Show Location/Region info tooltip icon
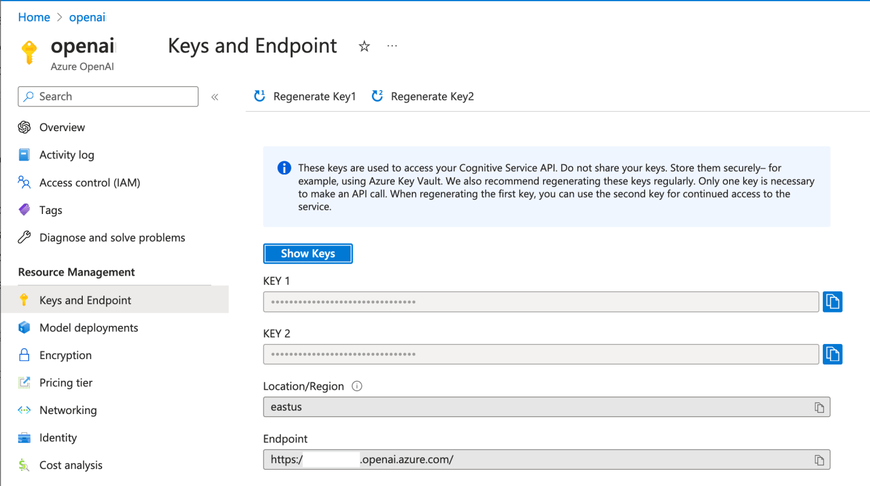The image size is (870, 486). (357, 386)
